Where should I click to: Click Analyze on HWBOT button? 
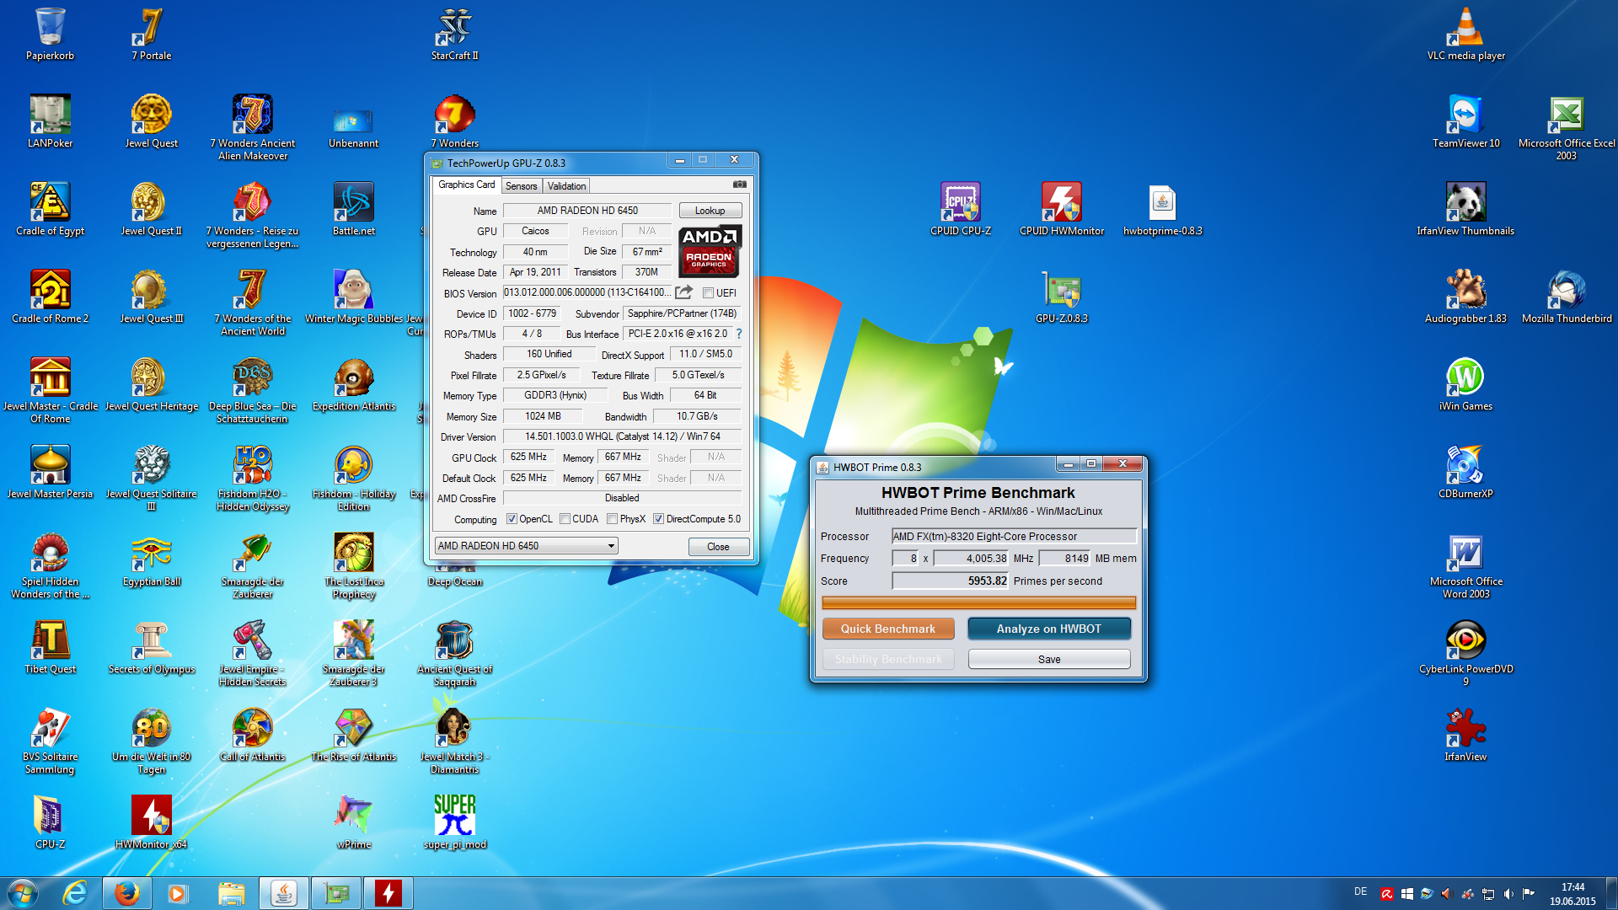(x=1049, y=629)
